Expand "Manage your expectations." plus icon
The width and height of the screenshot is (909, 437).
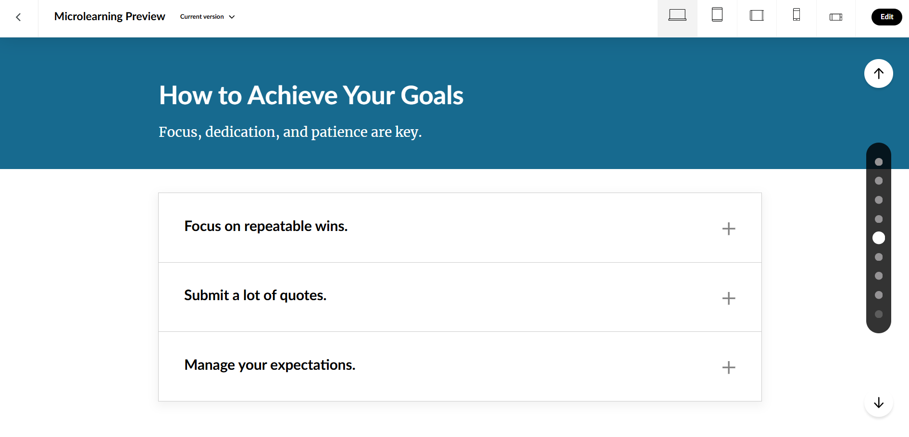click(728, 367)
